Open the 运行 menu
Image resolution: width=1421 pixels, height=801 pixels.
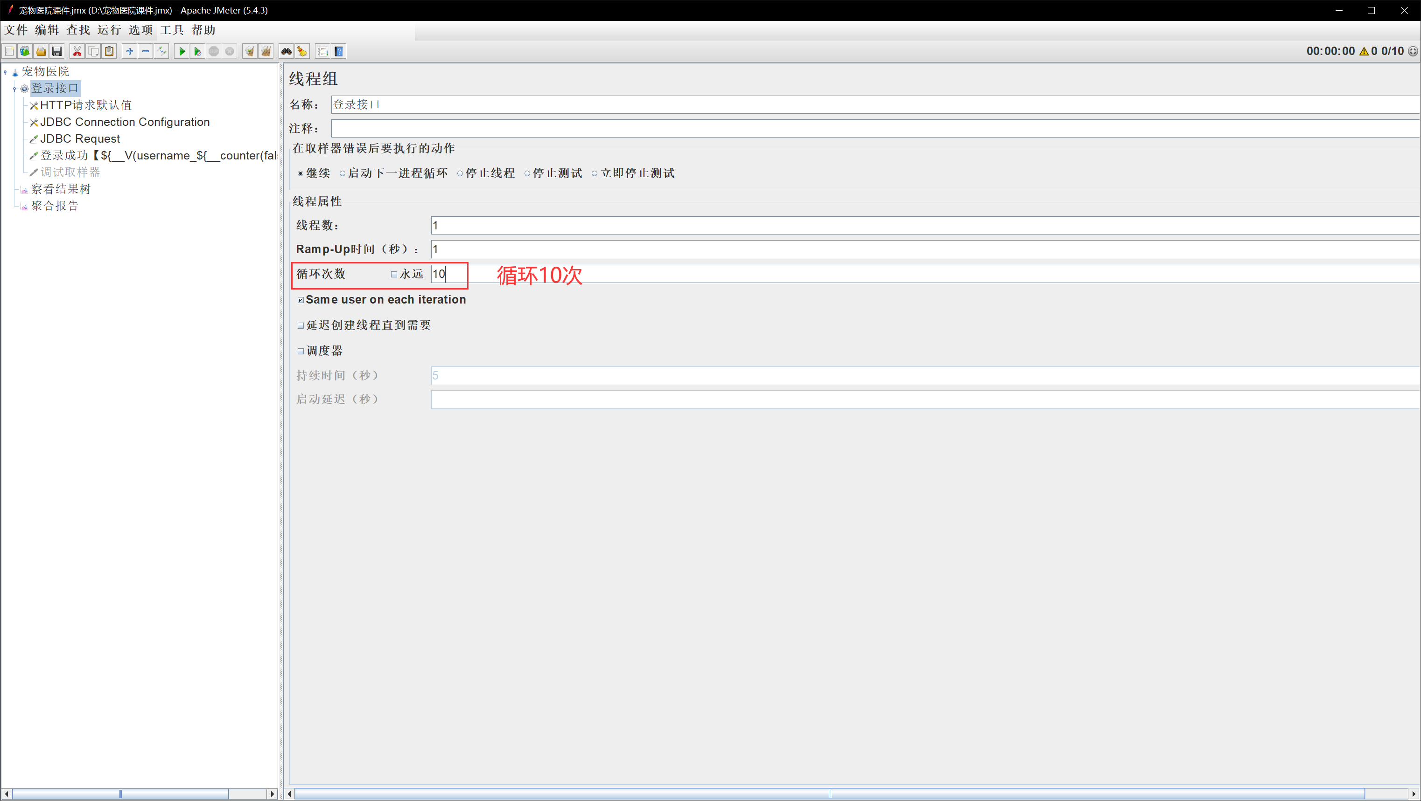109,30
